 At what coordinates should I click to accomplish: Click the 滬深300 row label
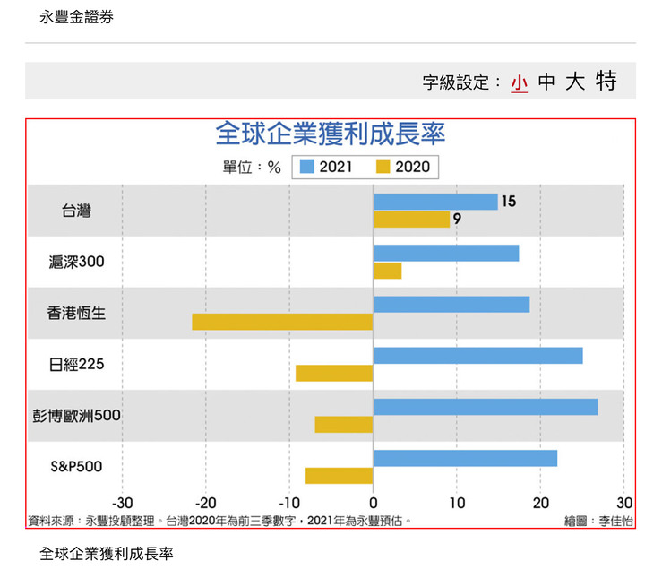coord(76,262)
